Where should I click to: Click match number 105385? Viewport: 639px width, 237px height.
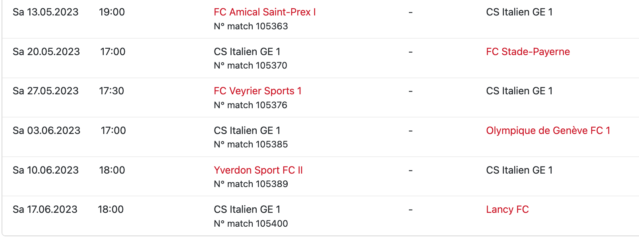click(x=251, y=144)
